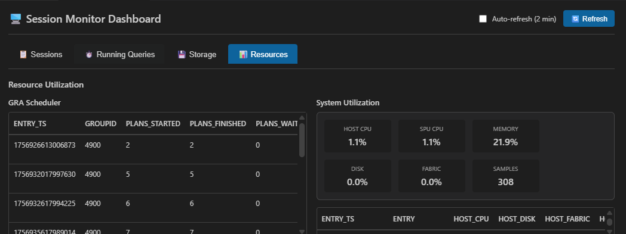Open the Storage tab

pos(197,54)
